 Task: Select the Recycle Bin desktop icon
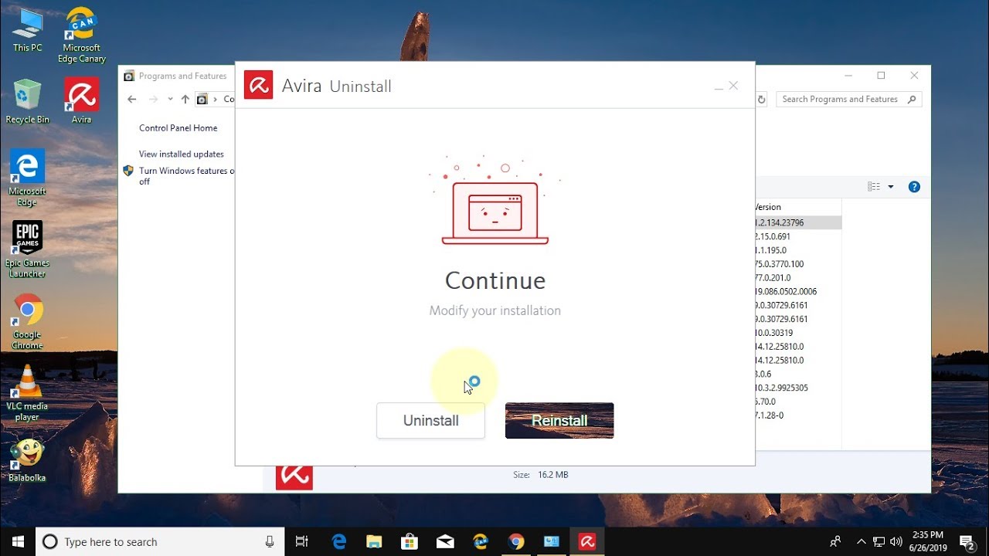click(x=27, y=101)
